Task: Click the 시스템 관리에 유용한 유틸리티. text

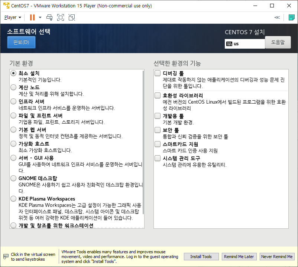Action: (195, 165)
